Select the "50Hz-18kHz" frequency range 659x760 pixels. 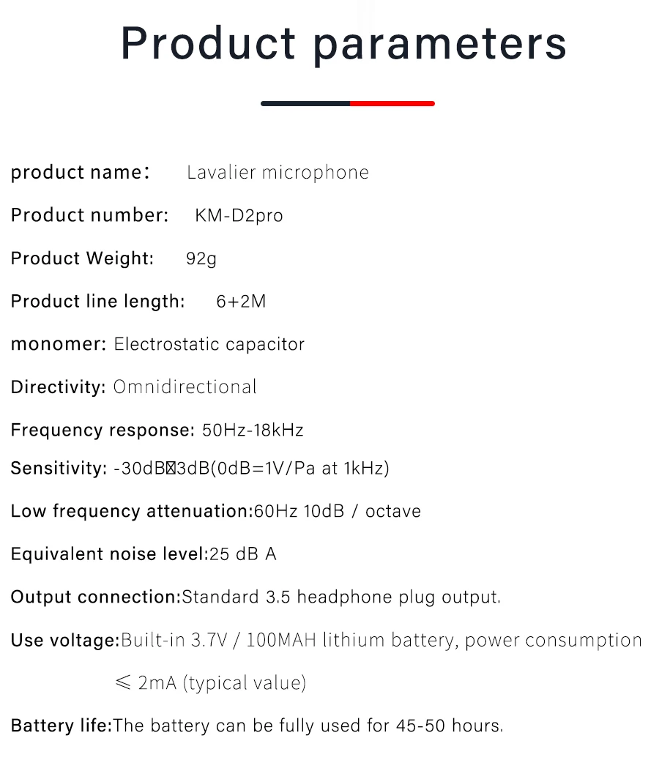tap(253, 431)
